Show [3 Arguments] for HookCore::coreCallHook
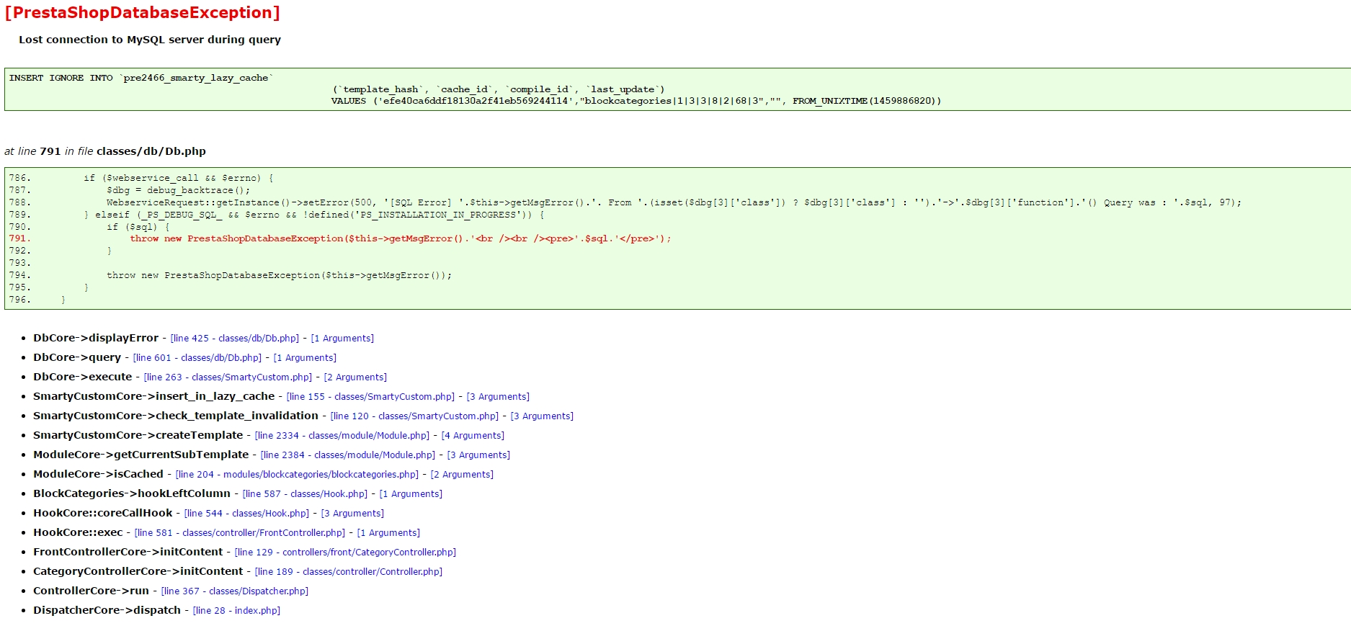This screenshot has height=644, width=1351. (352, 514)
